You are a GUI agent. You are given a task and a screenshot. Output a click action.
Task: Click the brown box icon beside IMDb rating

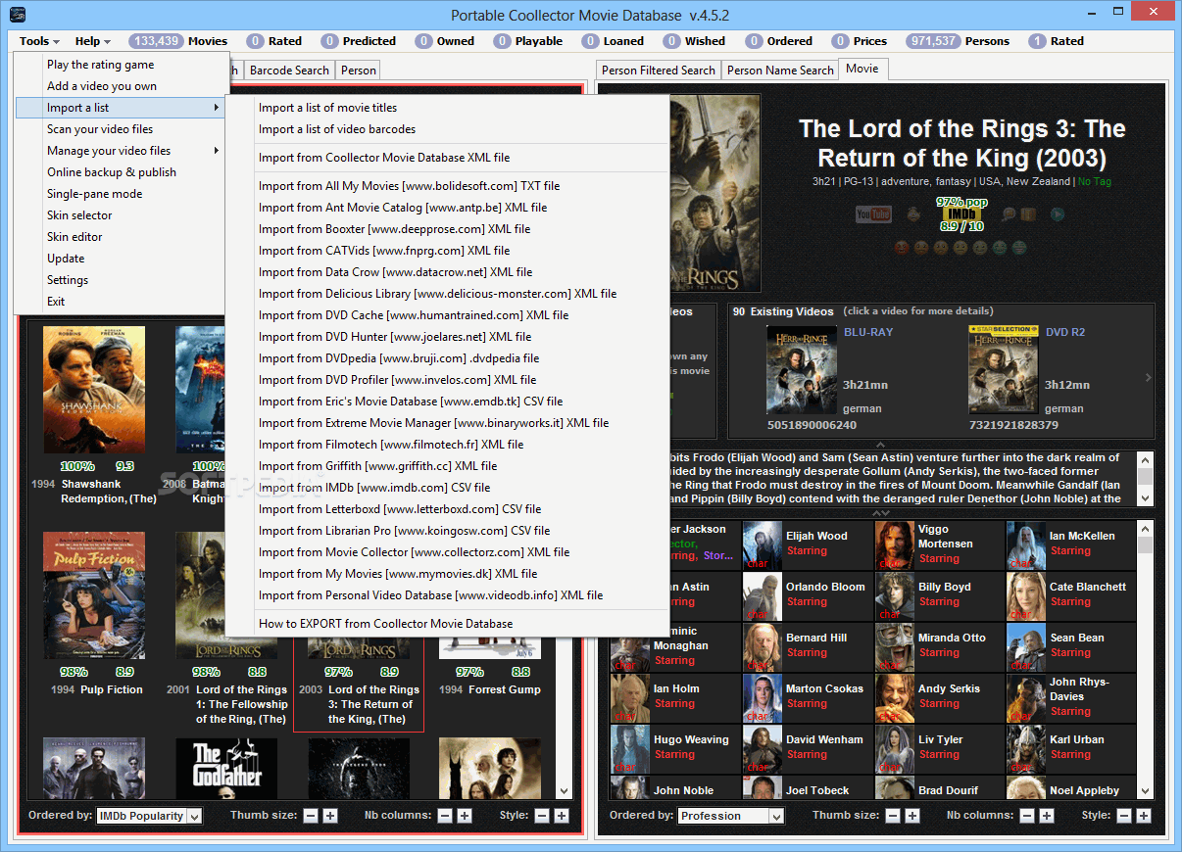pyautogui.click(x=1028, y=214)
